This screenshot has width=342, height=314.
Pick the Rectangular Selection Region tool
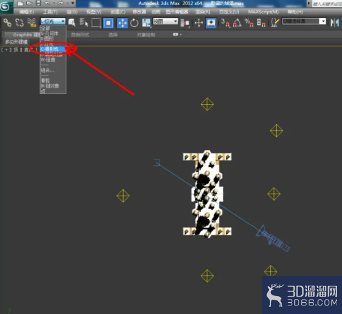96,22
